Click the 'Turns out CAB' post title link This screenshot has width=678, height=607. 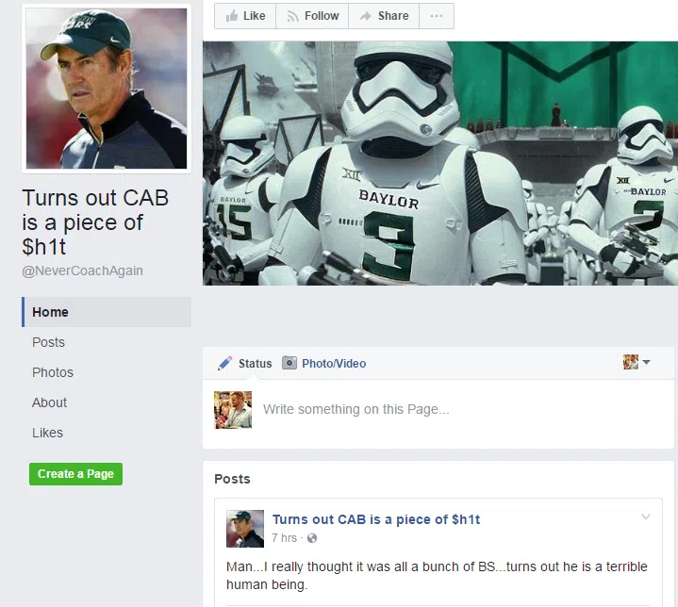pos(376,519)
